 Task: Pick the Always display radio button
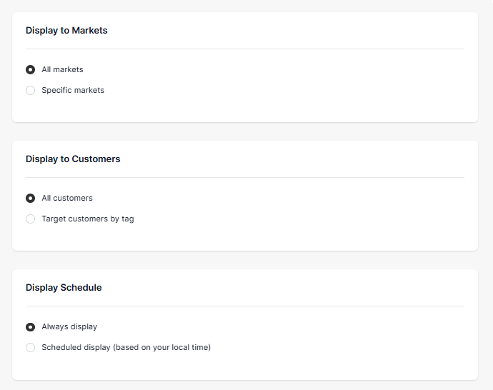(x=30, y=327)
